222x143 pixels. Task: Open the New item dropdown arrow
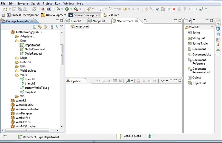[x=10, y=9]
